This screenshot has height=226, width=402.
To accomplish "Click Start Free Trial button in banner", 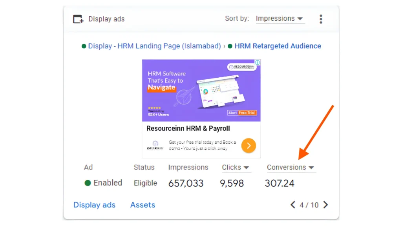I will [x=242, y=113].
